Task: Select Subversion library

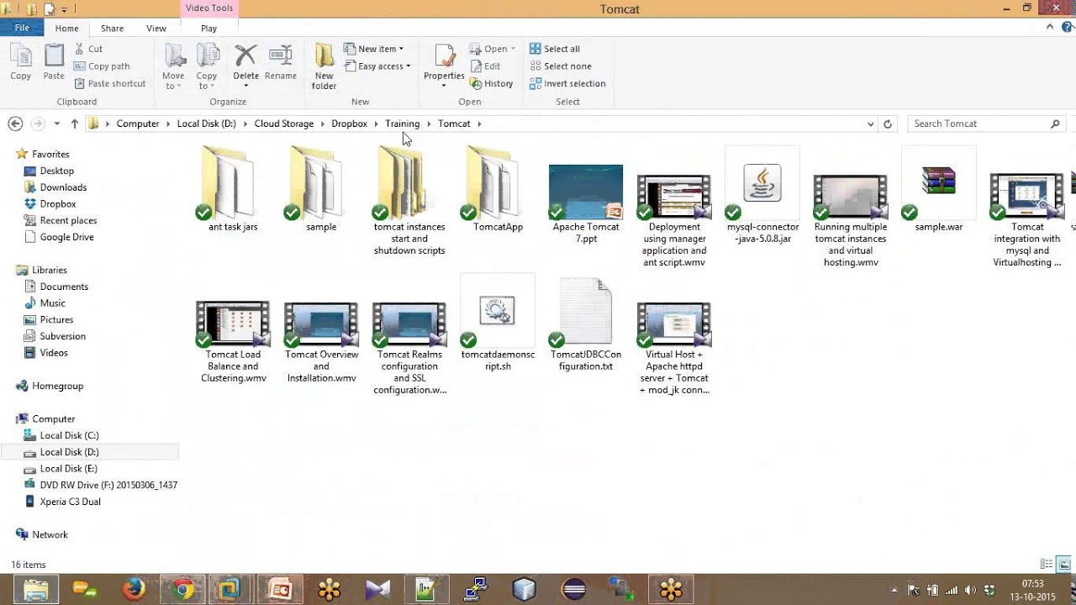Action: point(62,336)
